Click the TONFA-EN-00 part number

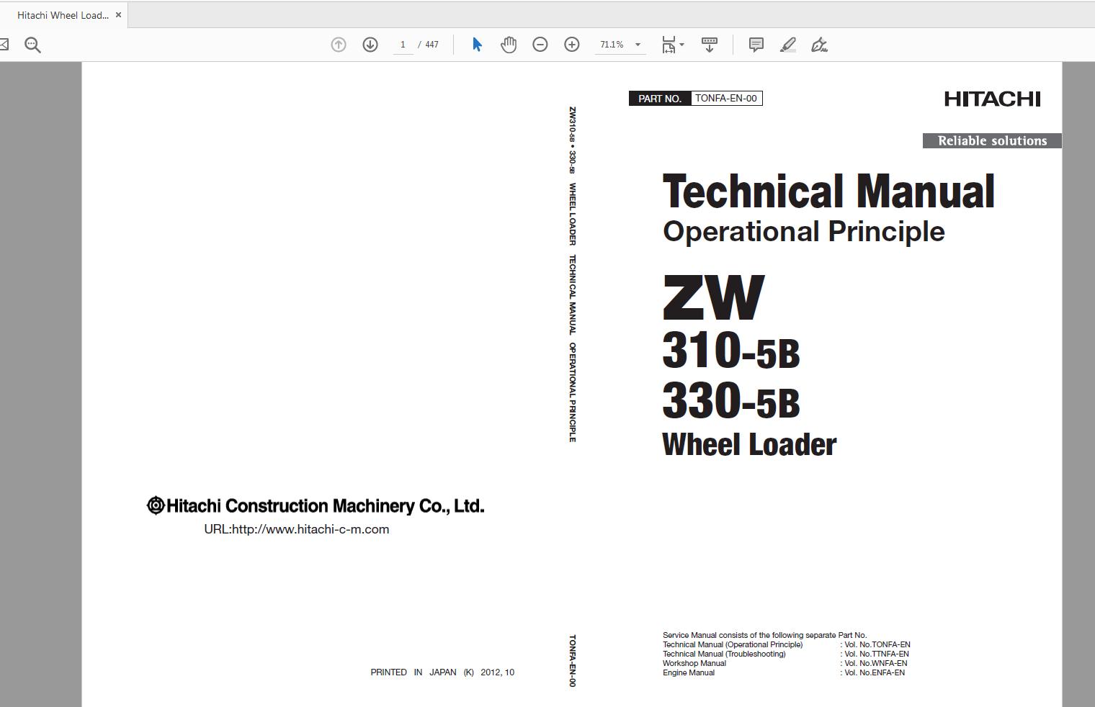(726, 98)
